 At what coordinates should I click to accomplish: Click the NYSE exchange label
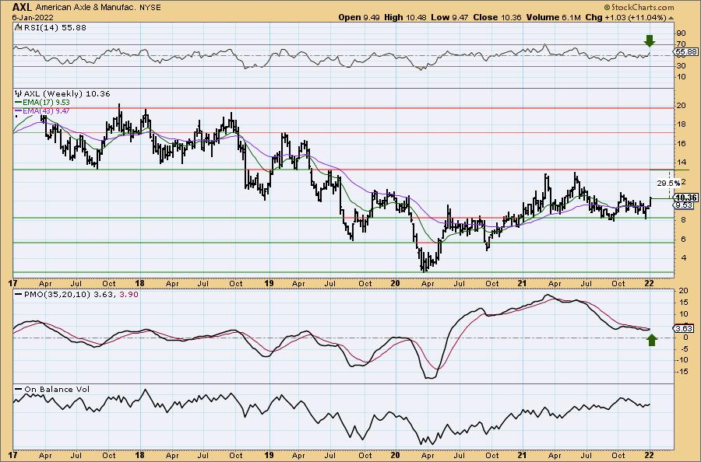coord(150,8)
